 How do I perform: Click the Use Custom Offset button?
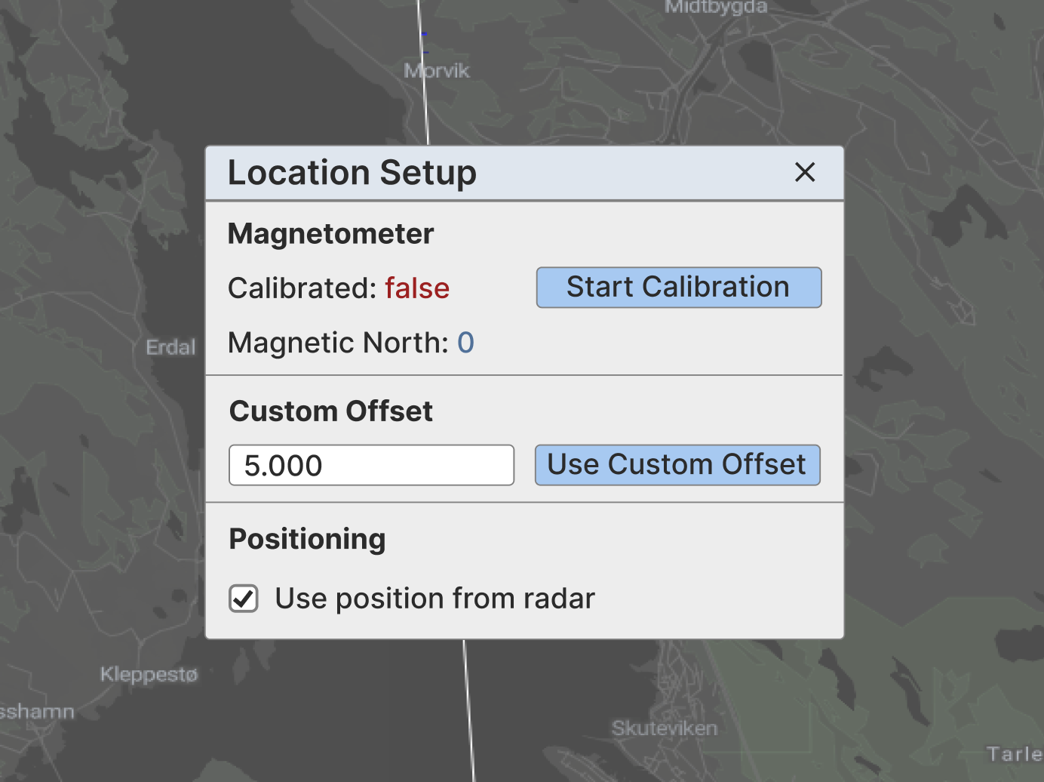tap(677, 465)
